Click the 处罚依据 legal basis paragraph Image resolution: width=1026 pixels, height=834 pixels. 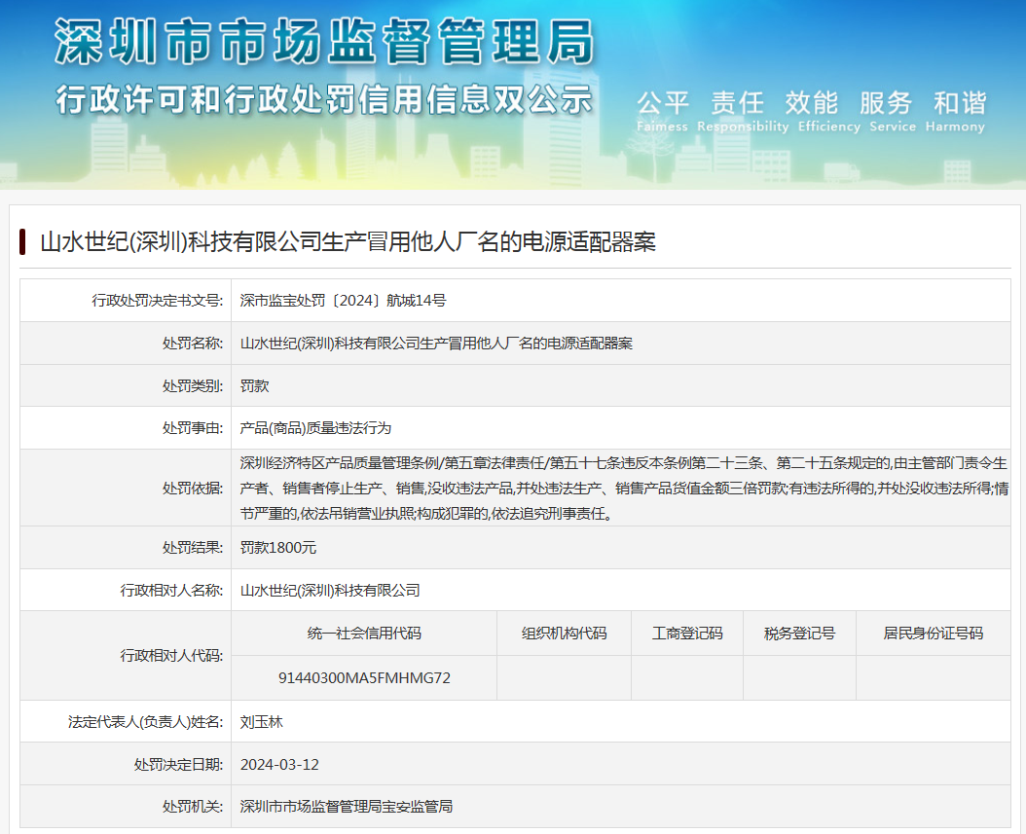point(624,488)
